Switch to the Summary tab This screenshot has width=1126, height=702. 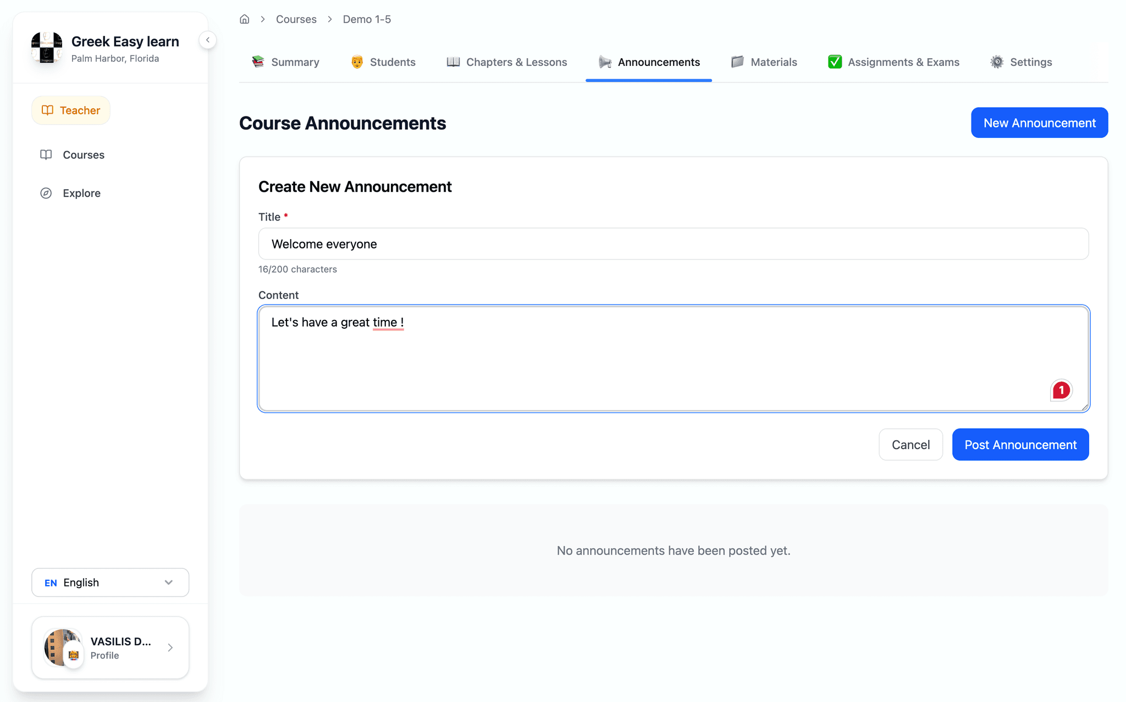tap(285, 62)
